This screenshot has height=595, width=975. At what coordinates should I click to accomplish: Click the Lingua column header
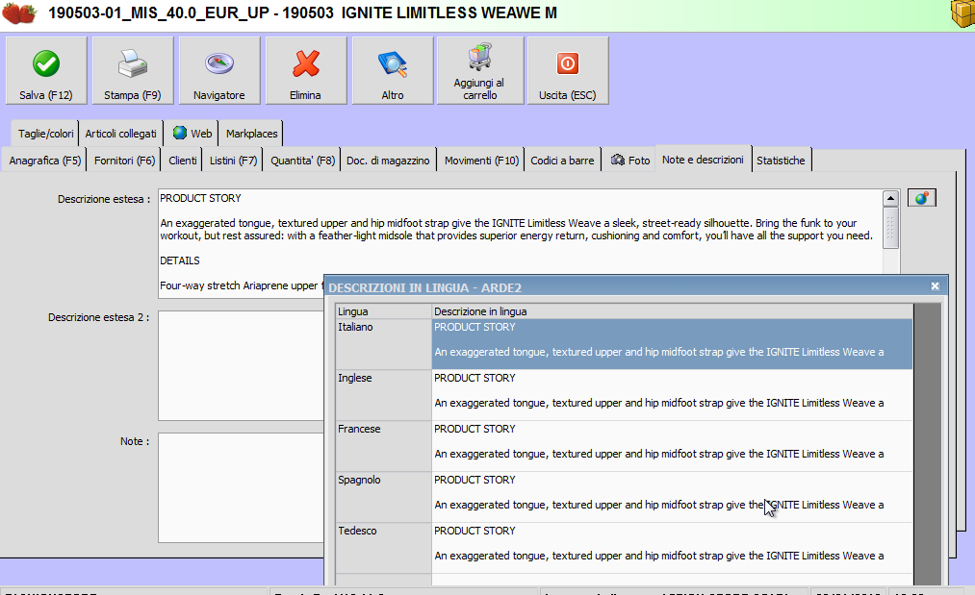pos(384,311)
